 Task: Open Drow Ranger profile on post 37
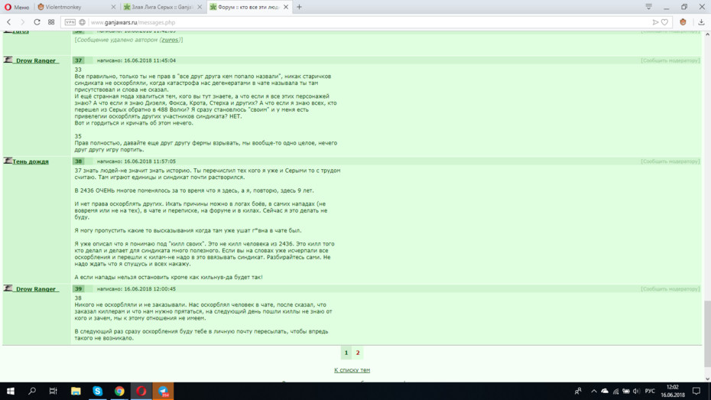(36, 60)
